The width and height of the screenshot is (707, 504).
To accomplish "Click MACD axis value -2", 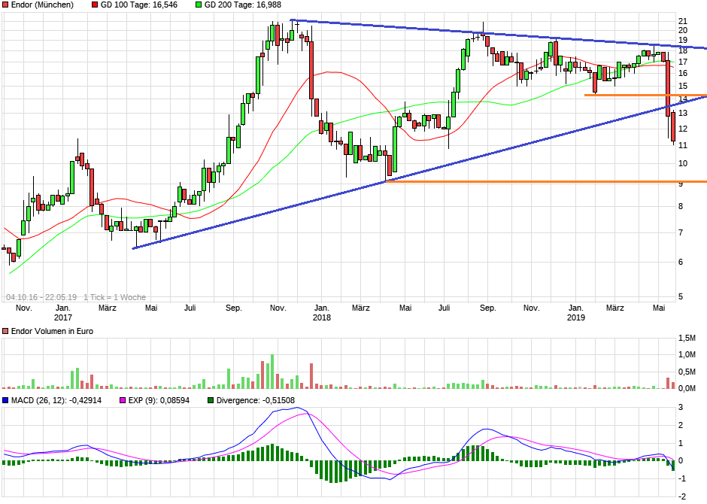I will pyautogui.click(x=682, y=496).
